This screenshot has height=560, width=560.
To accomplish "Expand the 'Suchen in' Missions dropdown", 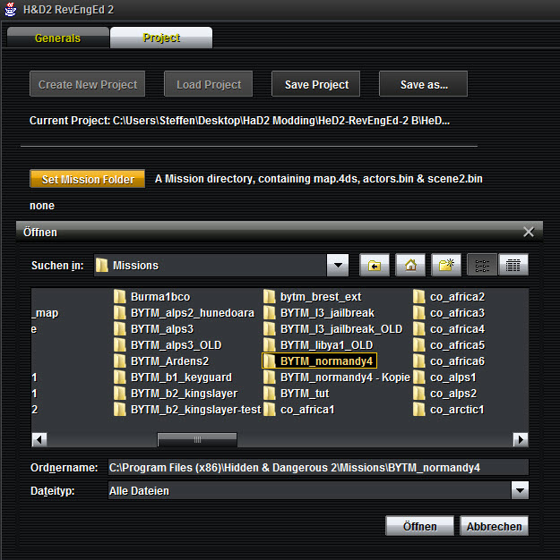I will 338,265.
